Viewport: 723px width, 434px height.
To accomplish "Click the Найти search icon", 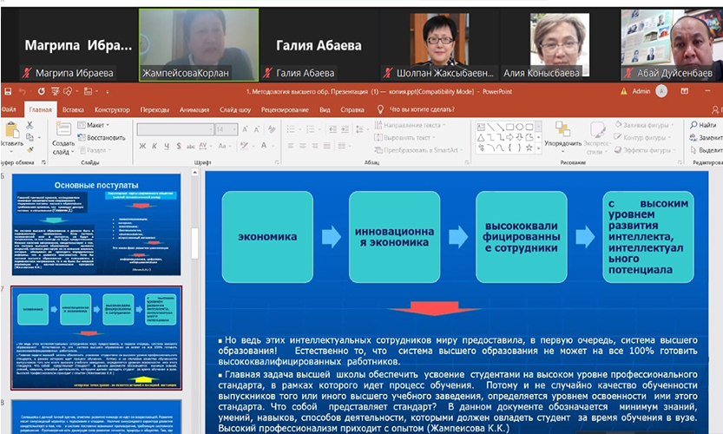I will (x=701, y=125).
